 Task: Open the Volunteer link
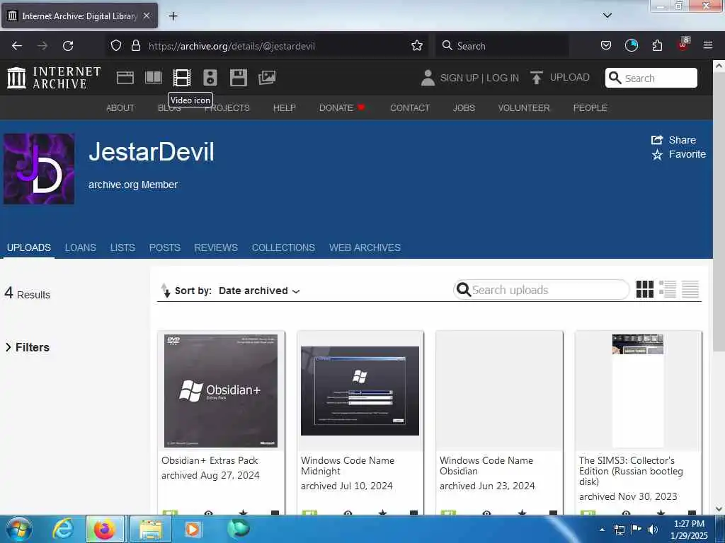coord(524,107)
